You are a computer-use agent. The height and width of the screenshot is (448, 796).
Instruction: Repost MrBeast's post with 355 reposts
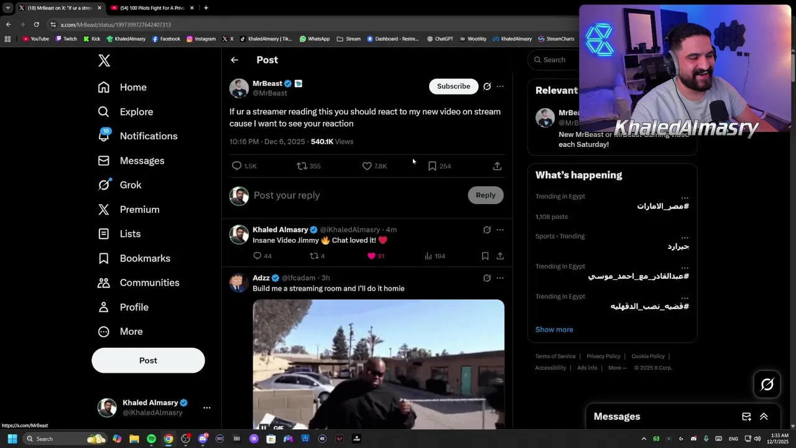[x=302, y=166]
